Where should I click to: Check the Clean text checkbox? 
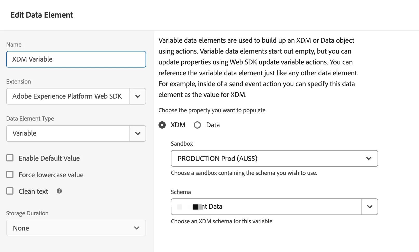(10, 191)
